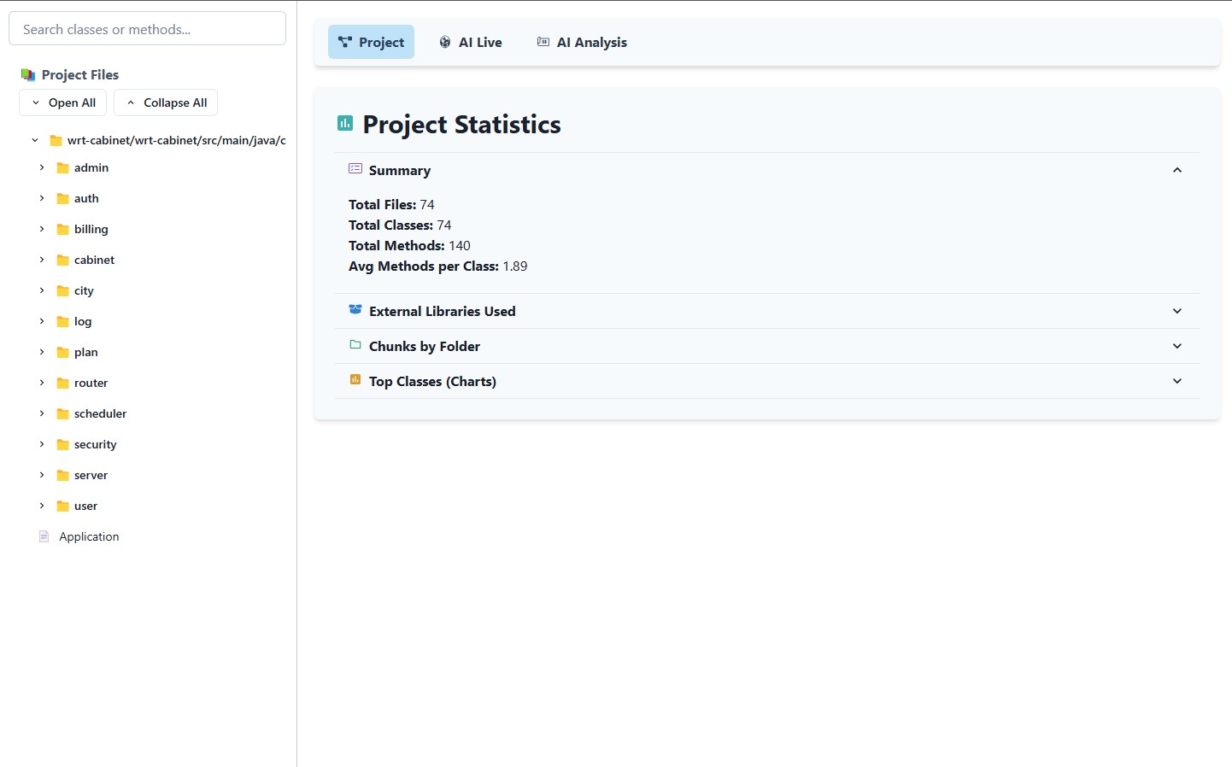The image size is (1232, 767).
Task: Expand Top Classes (Charts) arrow
Action: tap(1177, 381)
